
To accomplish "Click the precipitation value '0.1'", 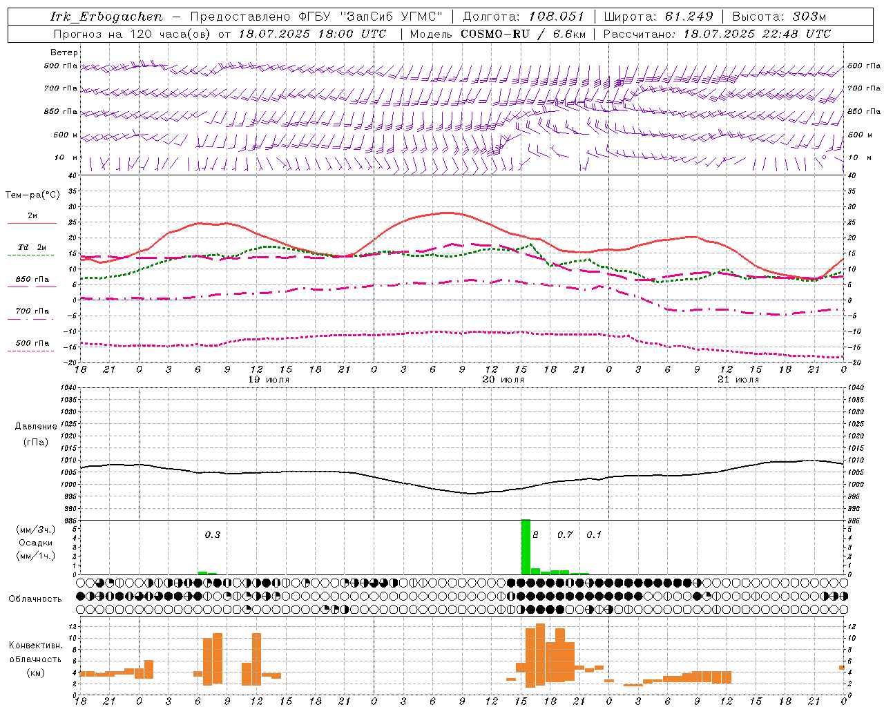I will click(594, 535).
